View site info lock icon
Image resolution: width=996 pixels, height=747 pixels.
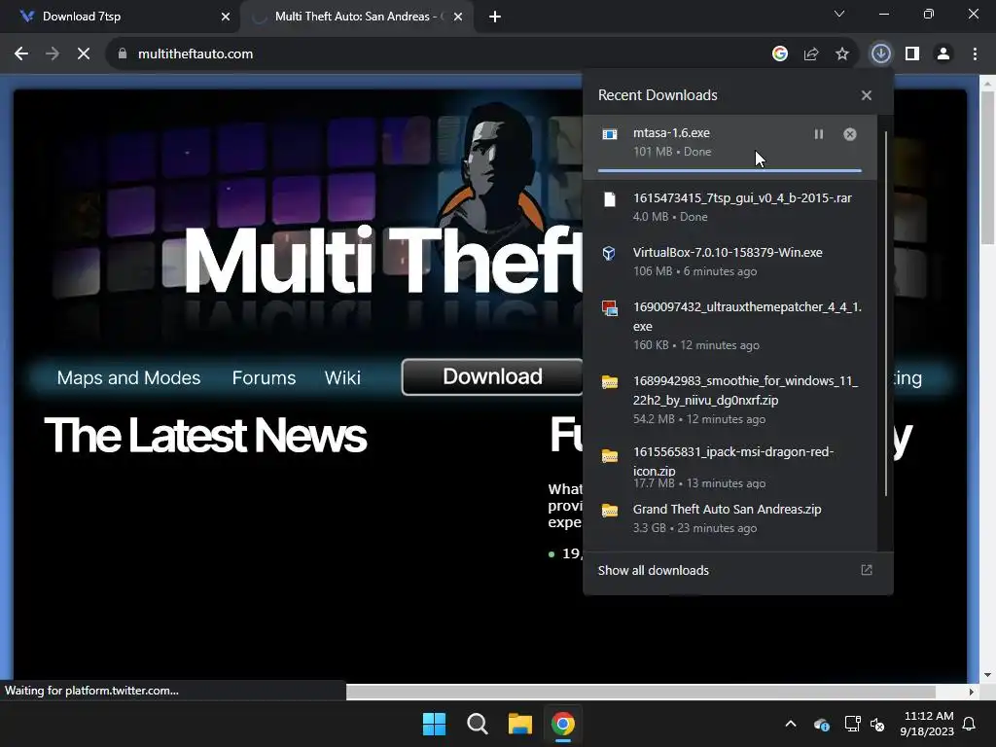(x=123, y=54)
